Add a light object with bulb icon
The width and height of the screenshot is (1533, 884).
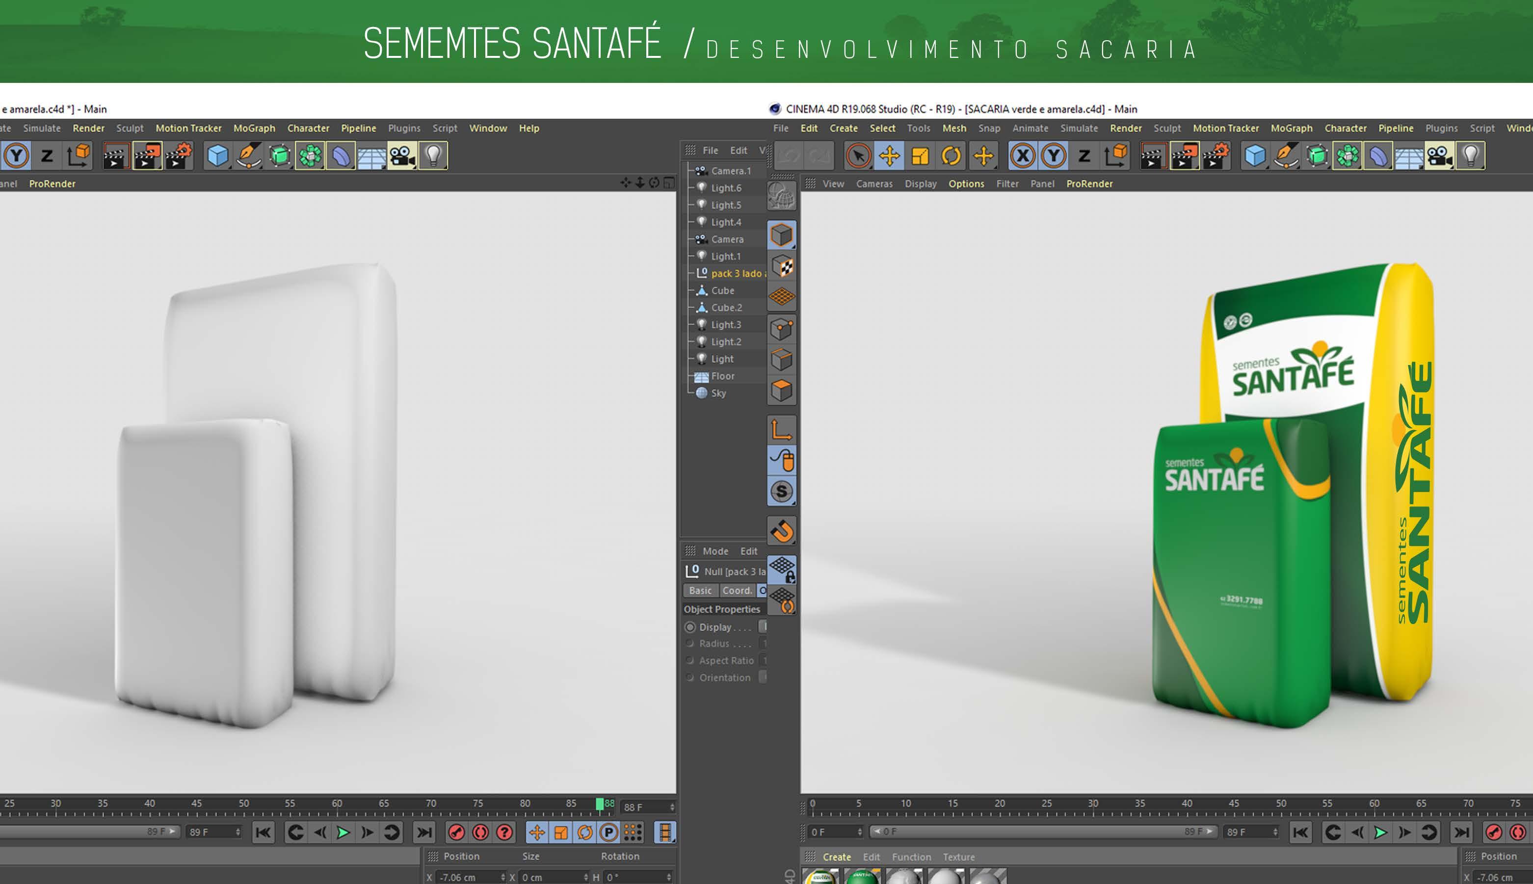tap(1470, 156)
